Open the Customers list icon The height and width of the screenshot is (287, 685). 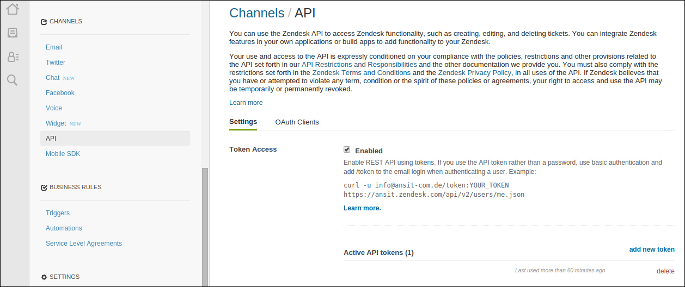coord(13,57)
